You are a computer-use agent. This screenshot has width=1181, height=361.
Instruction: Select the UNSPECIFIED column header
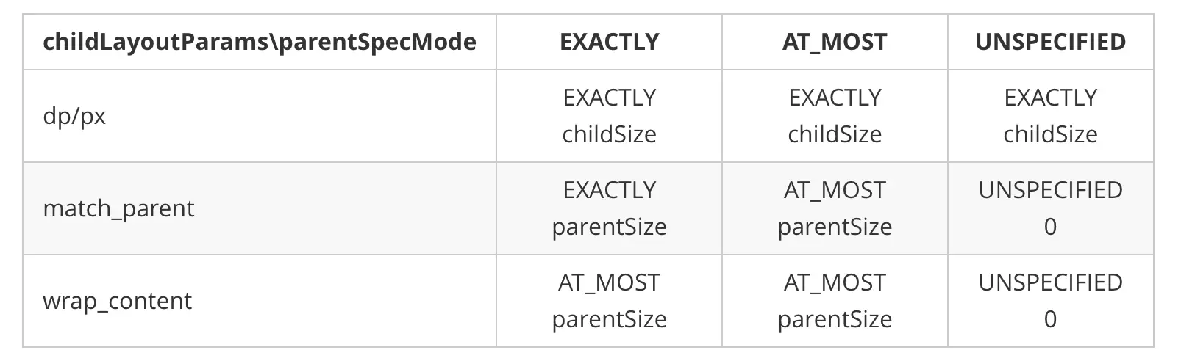coord(1050,42)
